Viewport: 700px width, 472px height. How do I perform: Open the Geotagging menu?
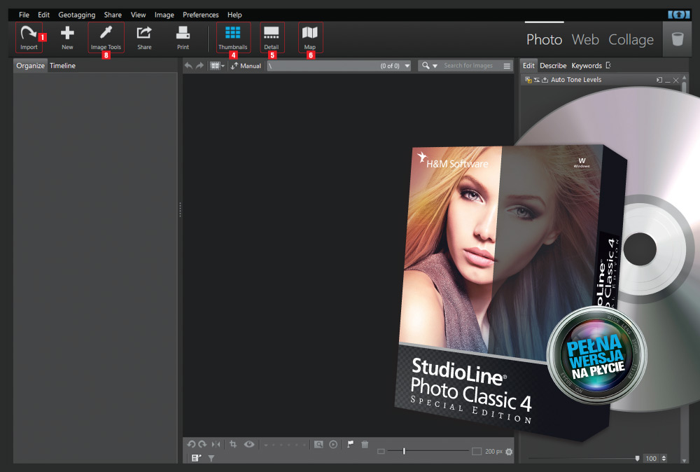[x=76, y=14]
